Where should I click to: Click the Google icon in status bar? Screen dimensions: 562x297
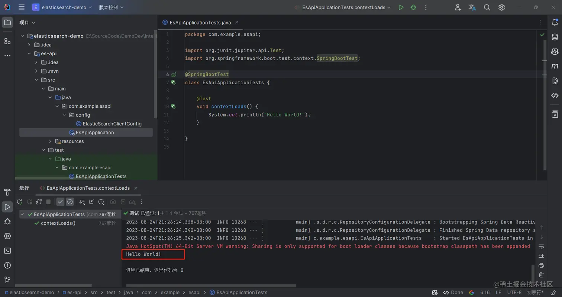[471, 293]
